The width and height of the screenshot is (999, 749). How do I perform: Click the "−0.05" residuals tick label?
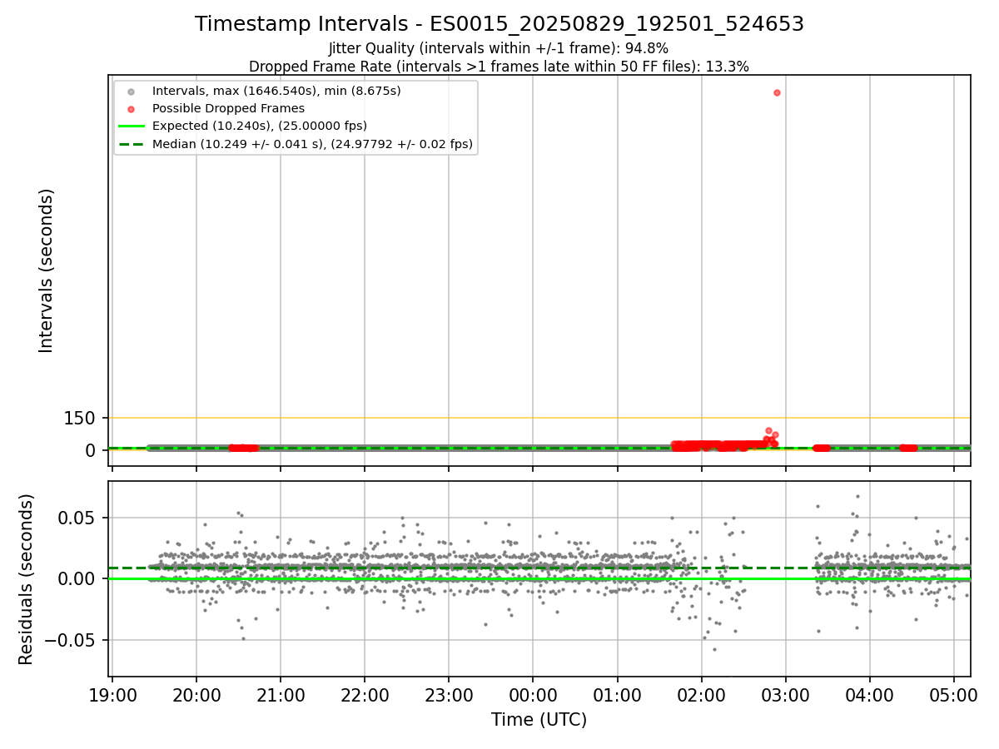click(x=70, y=640)
